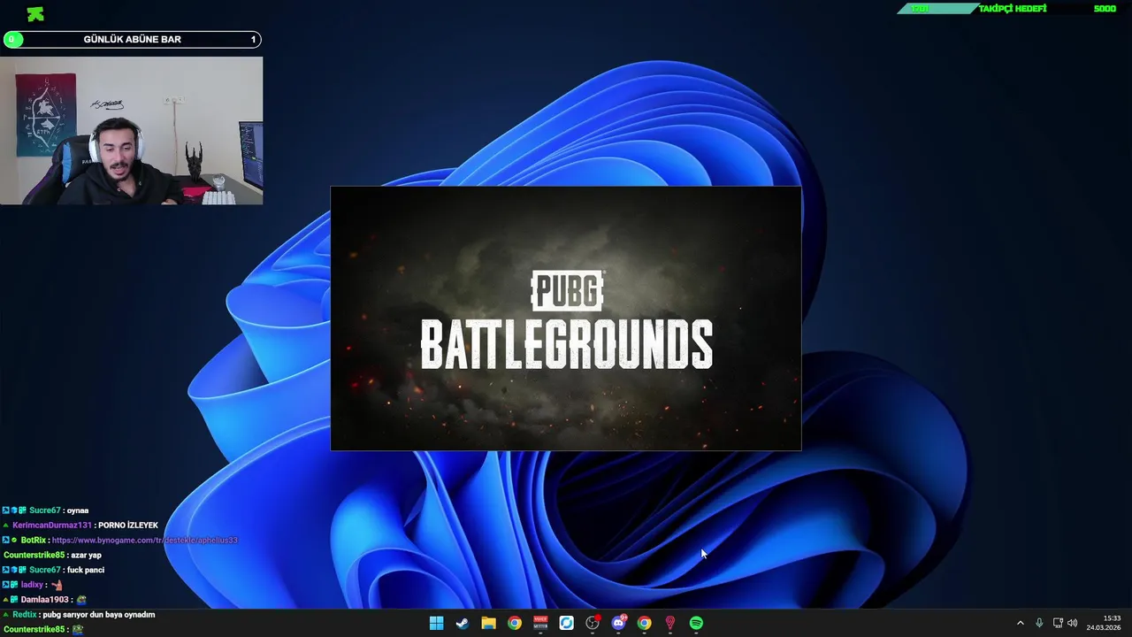Click the 'fuck panci' chat message
1132x637 pixels.
click(x=86, y=570)
